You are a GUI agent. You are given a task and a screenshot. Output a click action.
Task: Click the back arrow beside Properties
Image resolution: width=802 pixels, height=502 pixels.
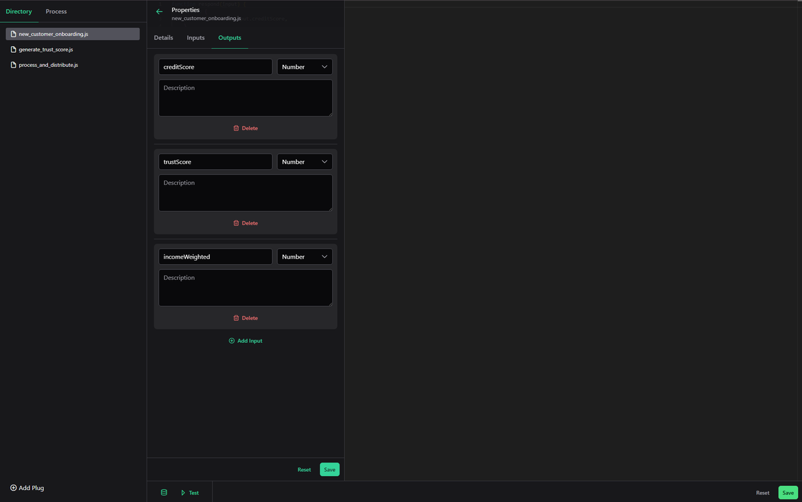pos(159,11)
